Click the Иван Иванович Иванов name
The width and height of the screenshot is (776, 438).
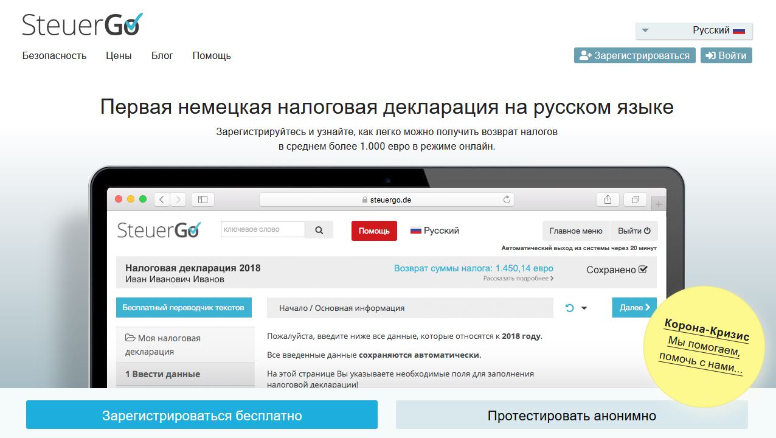click(x=175, y=279)
